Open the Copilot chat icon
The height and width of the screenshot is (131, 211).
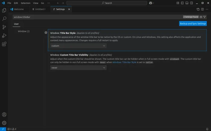pyautogui.click(x=151, y=3)
